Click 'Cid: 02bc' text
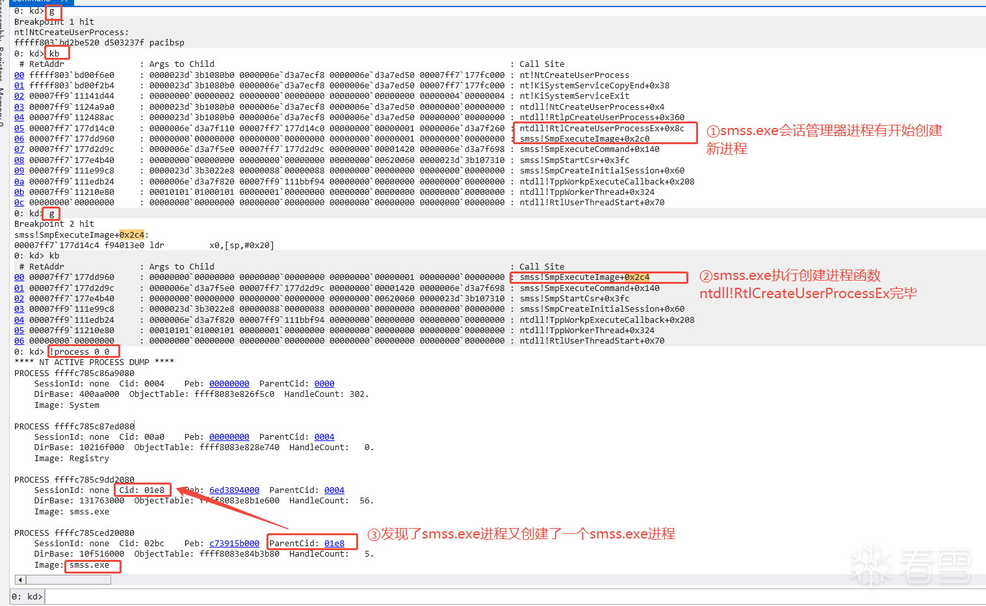 (142, 544)
